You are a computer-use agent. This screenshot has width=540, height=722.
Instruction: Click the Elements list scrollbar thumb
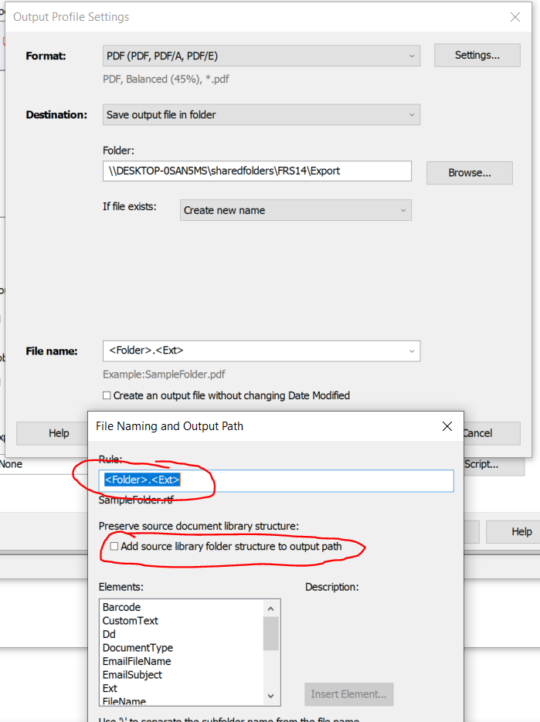(x=271, y=634)
